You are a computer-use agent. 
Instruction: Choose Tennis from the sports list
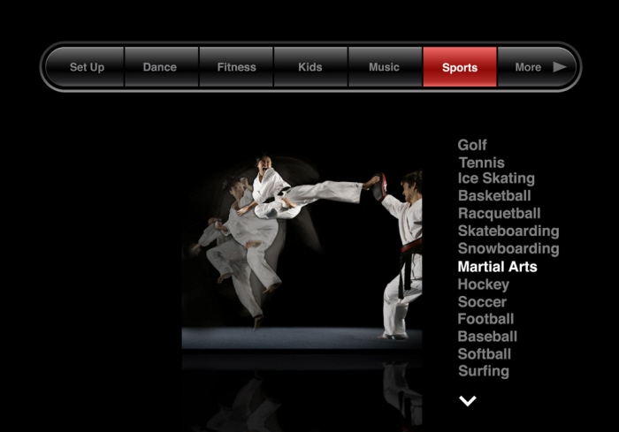tap(482, 163)
